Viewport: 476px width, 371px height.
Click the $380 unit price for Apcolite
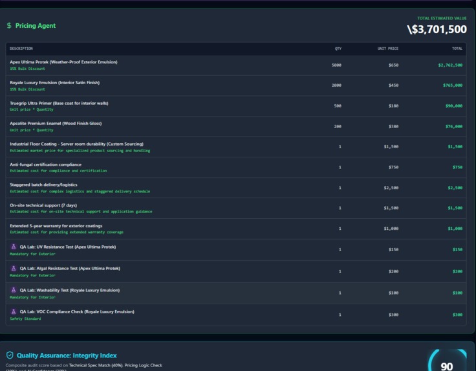(393, 126)
